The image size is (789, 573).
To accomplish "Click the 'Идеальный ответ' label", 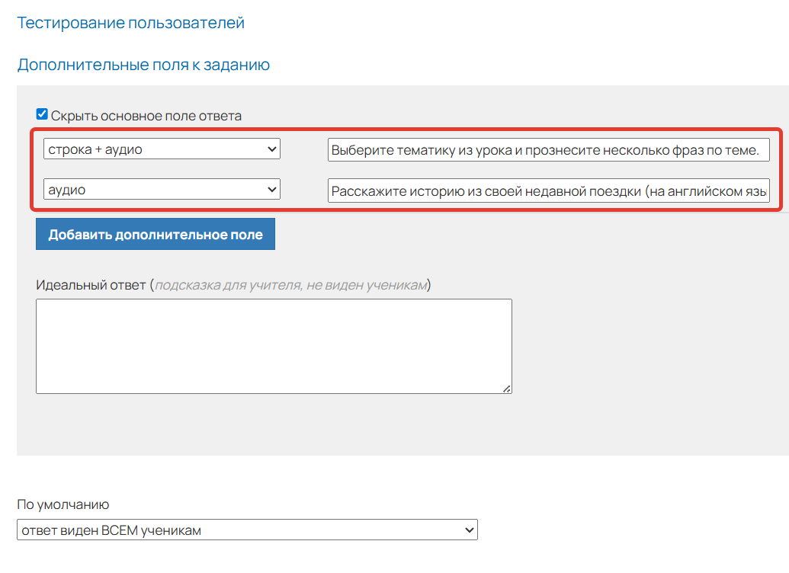I will [x=91, y=285].
